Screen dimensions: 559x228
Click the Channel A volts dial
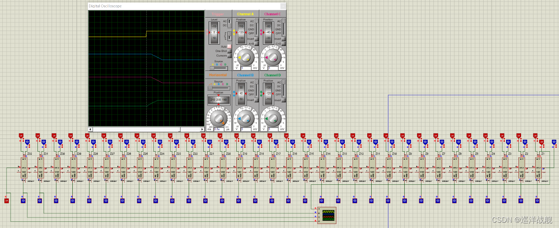pyautogui.click(x=246, y=57)
